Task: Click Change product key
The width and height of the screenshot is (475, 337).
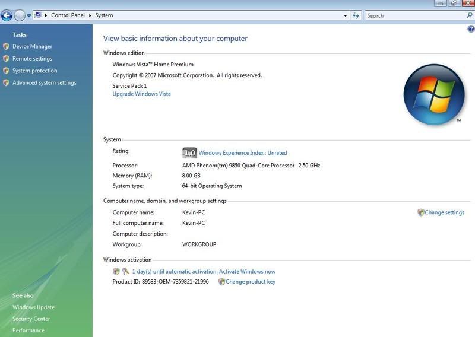Action: click(x=250, y=282)
